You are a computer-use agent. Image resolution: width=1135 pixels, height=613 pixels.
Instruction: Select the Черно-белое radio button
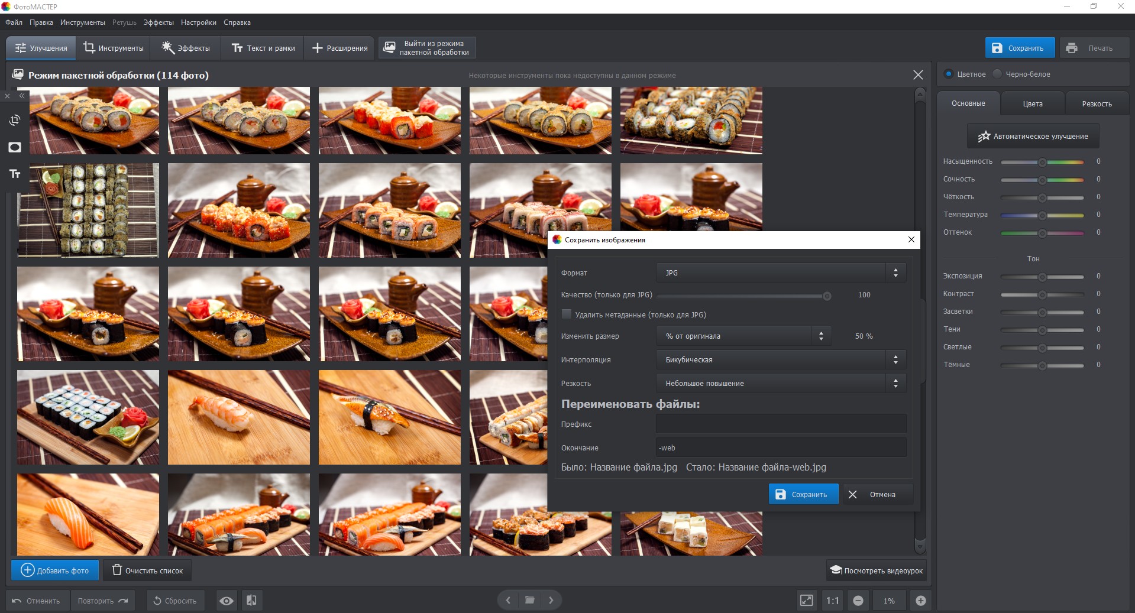pyautogui.click(x=997, y=74)
